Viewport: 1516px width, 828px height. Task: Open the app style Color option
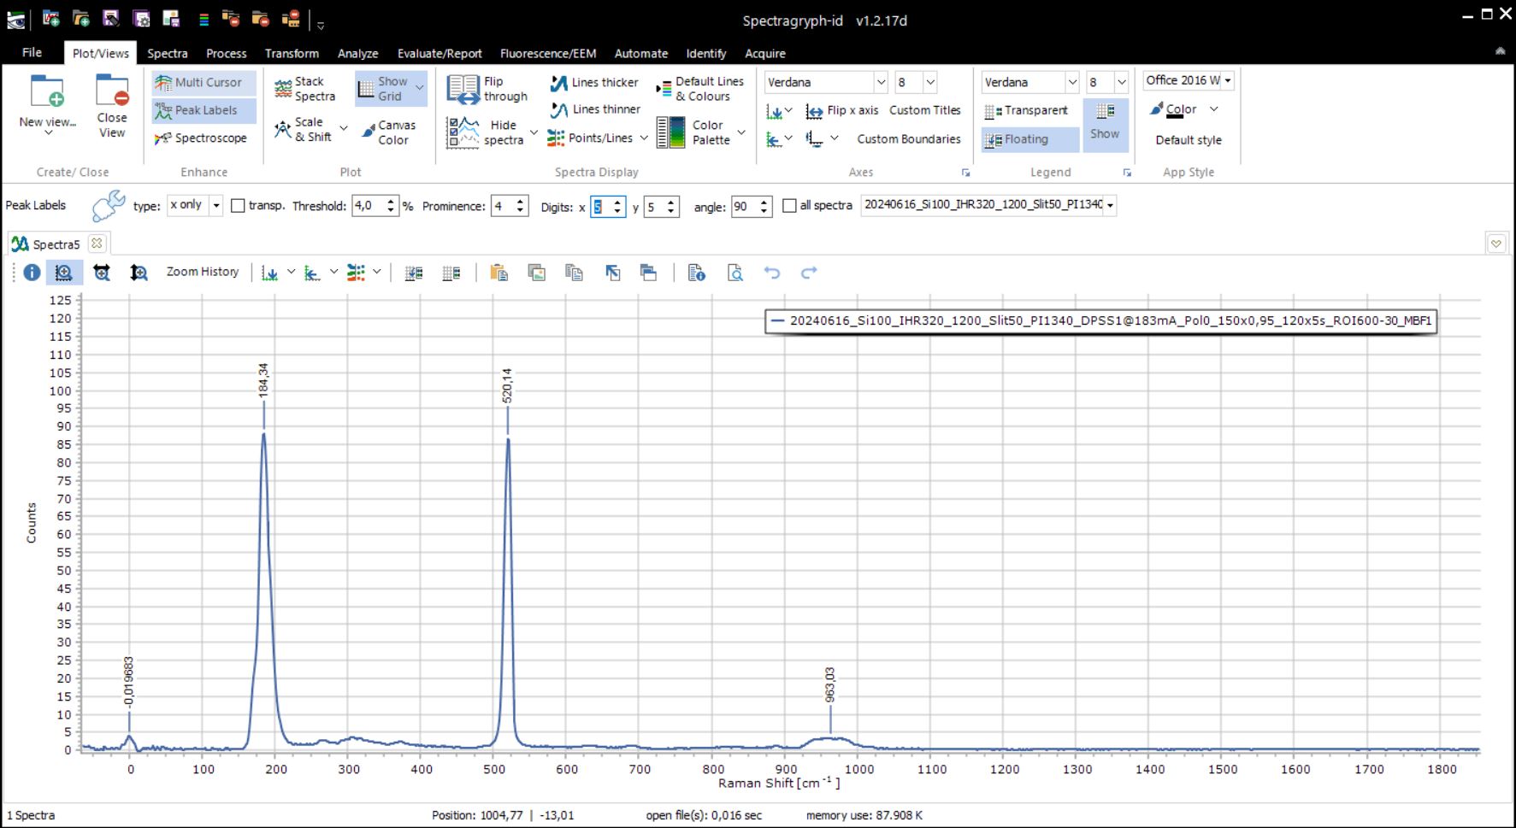pos(1173,109)
